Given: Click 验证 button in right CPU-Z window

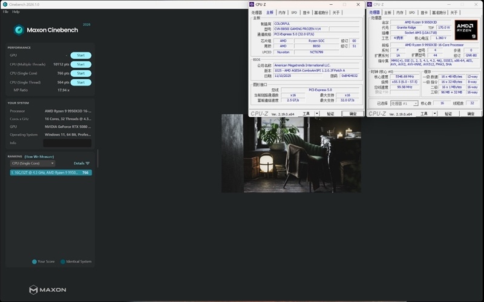Looking at the screenshot, I should coord(448,114).
